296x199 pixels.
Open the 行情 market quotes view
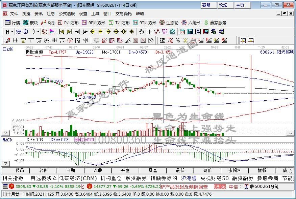pyautogui.click(x=12, y=23)
